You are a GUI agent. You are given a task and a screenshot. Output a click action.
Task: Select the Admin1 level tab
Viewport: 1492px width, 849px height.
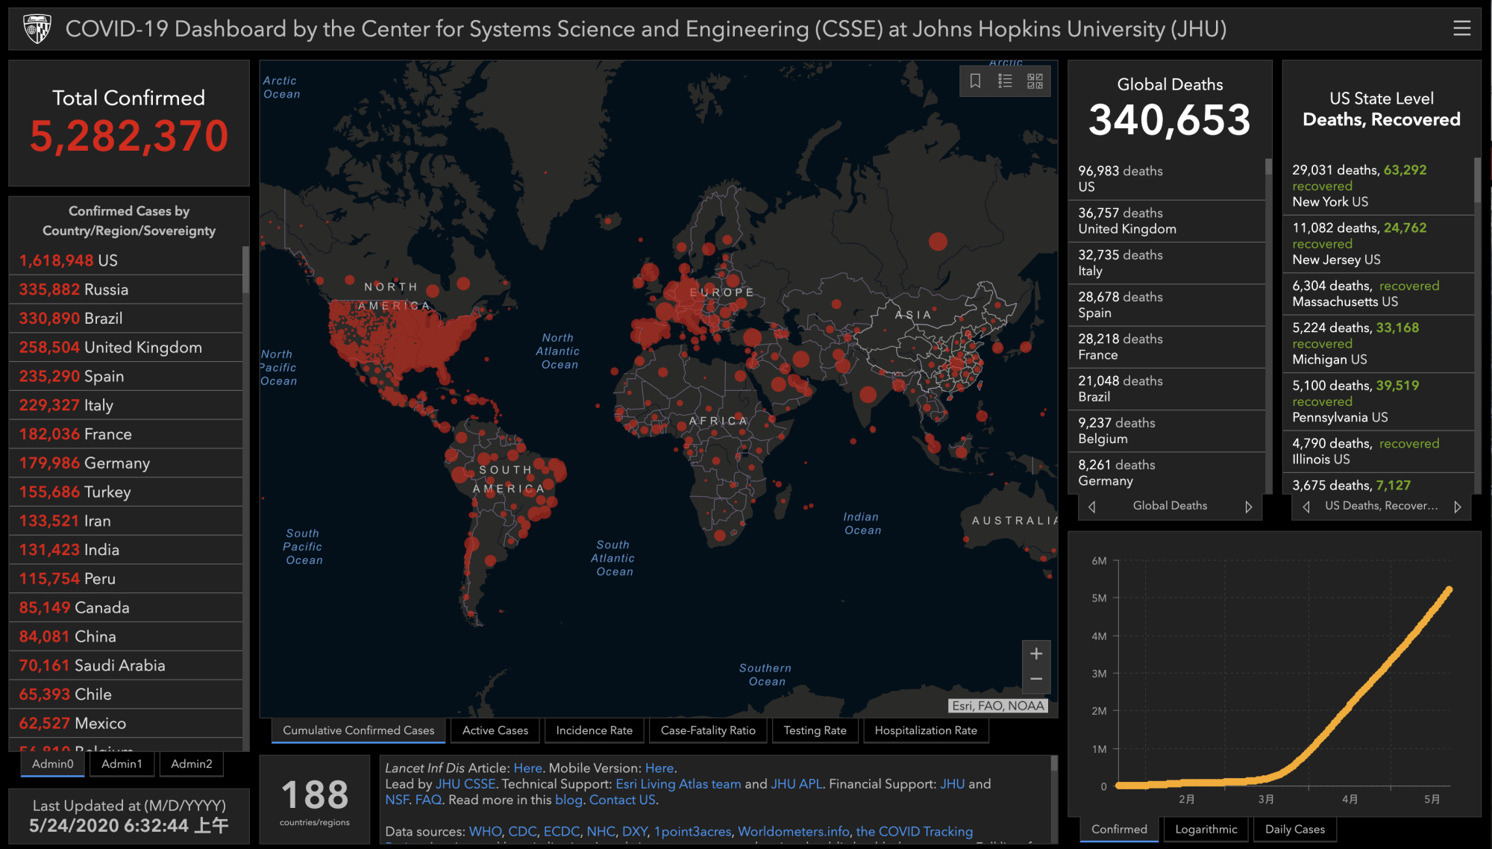point(122,763)
